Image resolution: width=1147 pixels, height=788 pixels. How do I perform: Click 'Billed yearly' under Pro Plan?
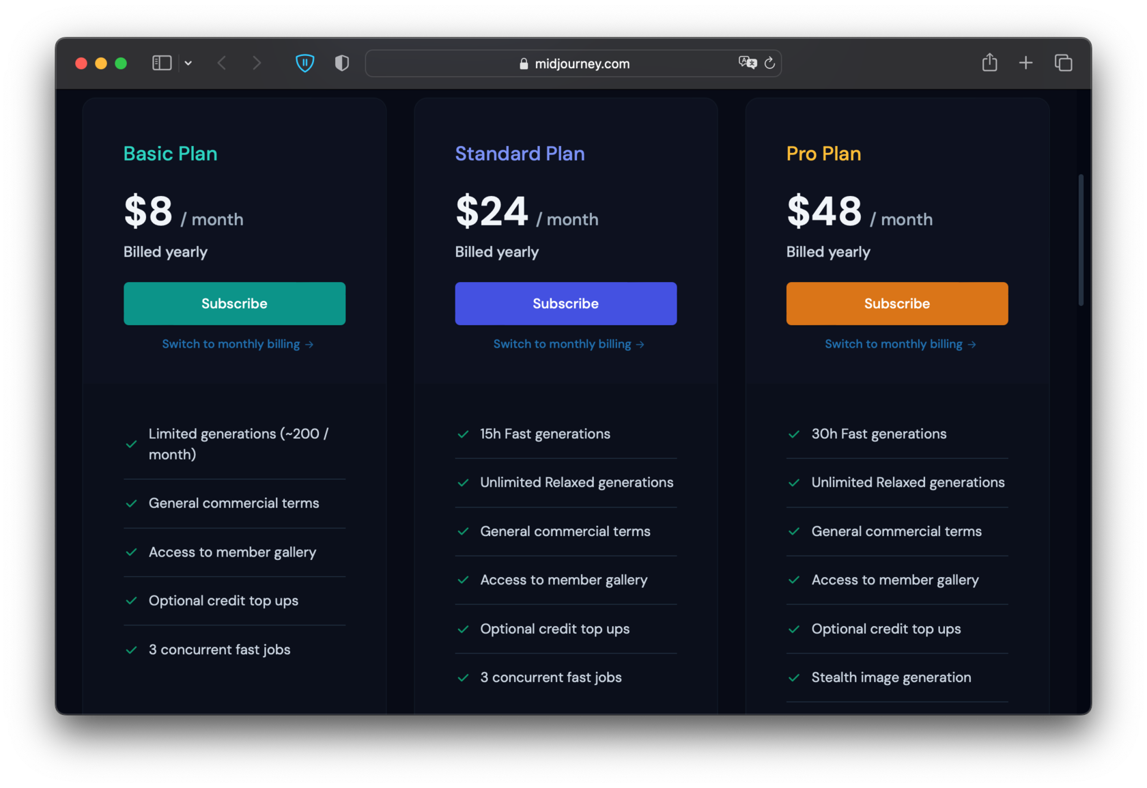(828, 252)
